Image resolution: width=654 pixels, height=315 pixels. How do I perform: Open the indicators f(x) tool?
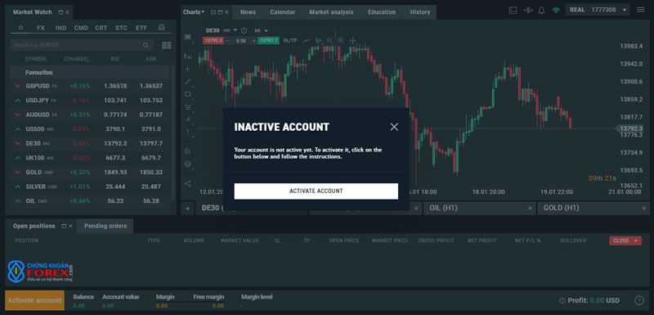(188, 56)
